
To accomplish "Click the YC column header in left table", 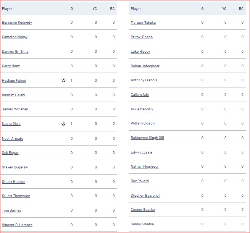I will point(95,9).
